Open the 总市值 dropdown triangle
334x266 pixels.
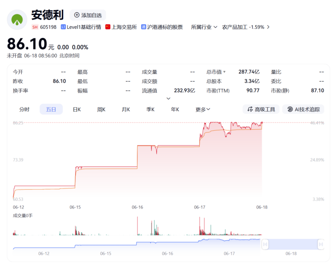click(224, 72)
